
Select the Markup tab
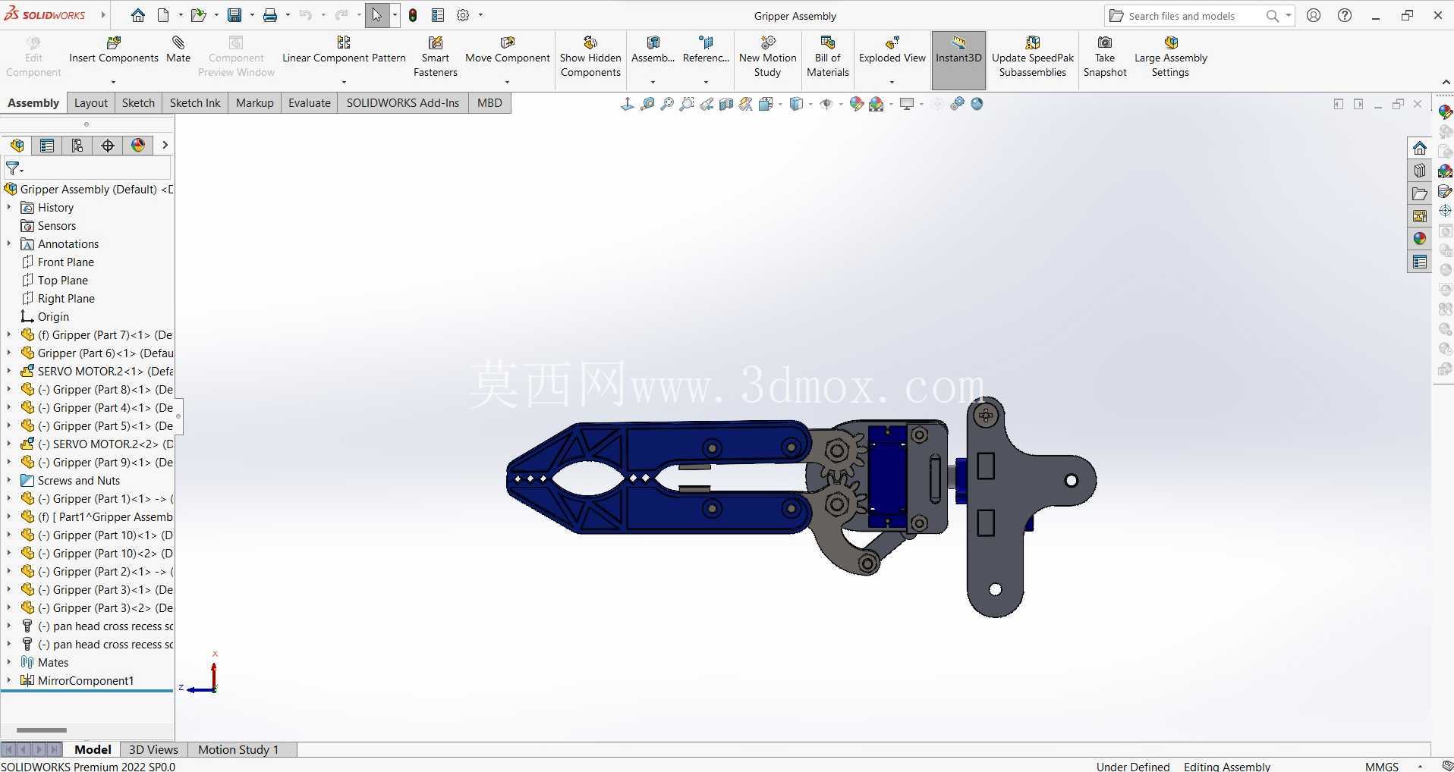coord(254,103)
